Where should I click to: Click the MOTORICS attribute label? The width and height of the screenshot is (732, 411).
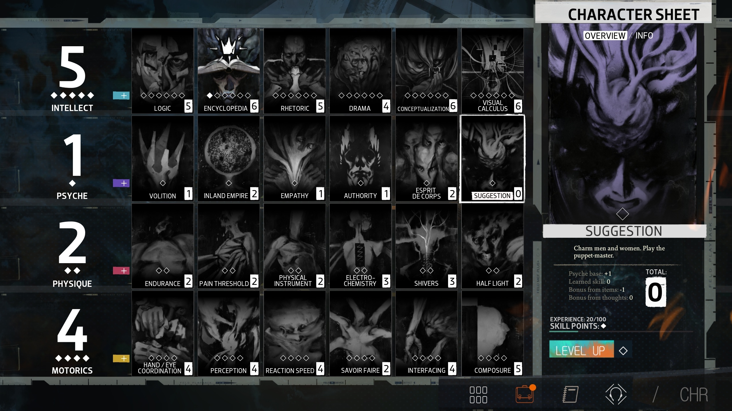point(72,371)
